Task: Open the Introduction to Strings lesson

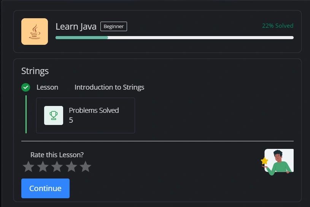Action: click(109, 87)
